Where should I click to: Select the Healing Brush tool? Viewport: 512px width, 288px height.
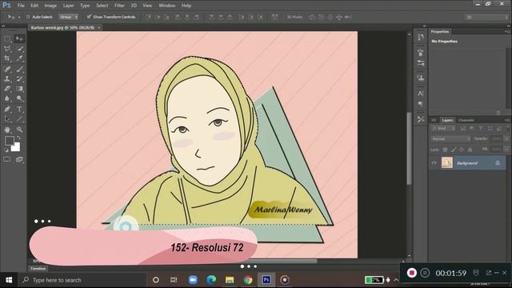[x=7, y=69]
